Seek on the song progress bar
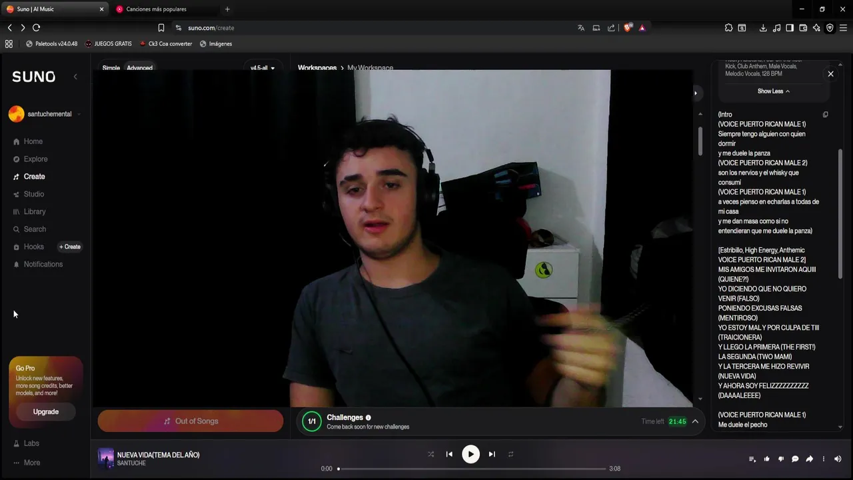 [x=472, y=469]
